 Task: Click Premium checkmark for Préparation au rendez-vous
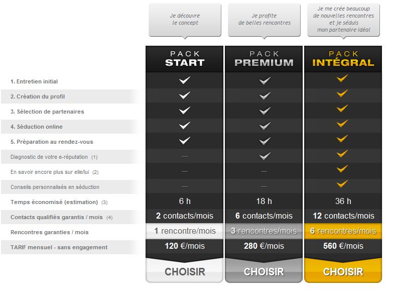[x=265, y=141]
